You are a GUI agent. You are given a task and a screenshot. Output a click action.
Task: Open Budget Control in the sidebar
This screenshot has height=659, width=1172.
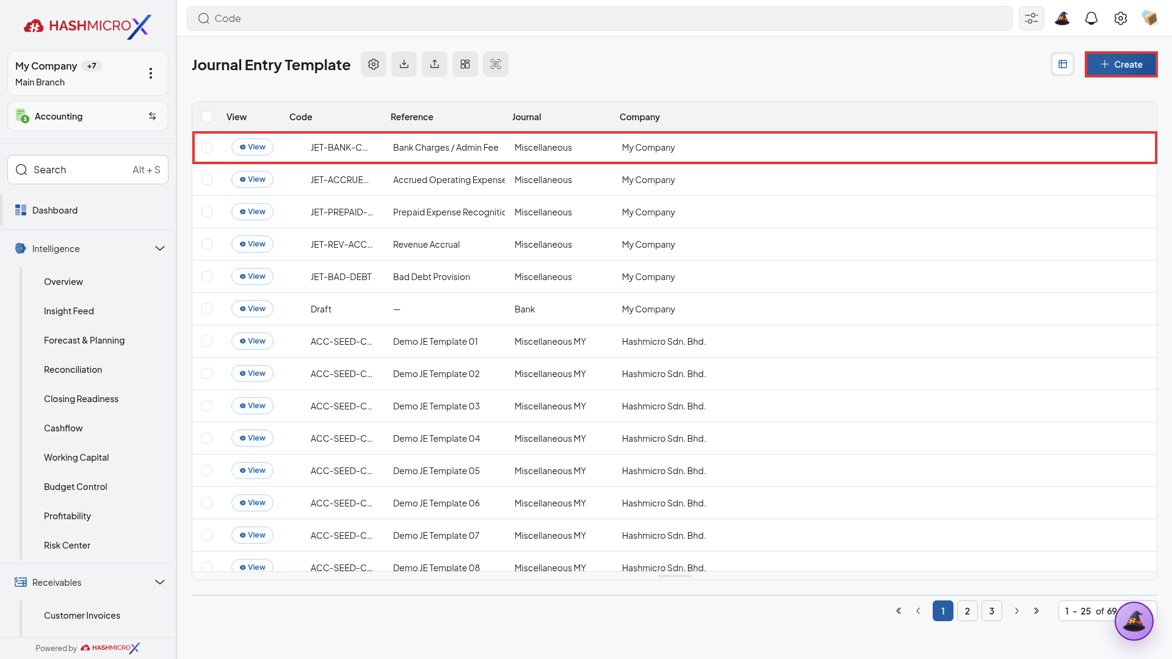coord(76,486)
